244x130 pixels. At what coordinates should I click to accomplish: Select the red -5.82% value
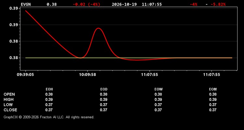218,4
